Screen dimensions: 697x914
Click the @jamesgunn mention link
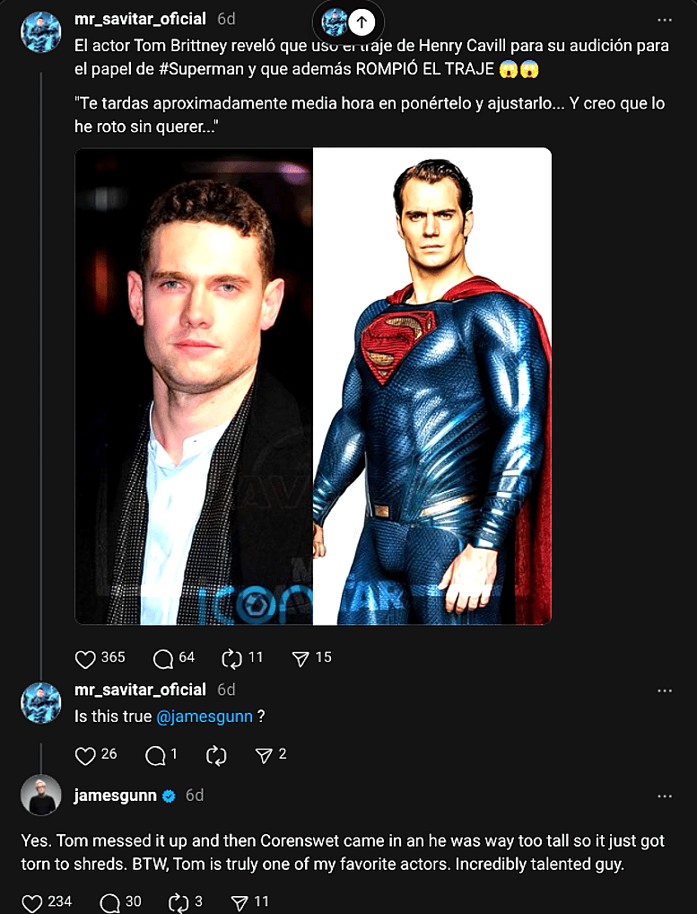205,716
